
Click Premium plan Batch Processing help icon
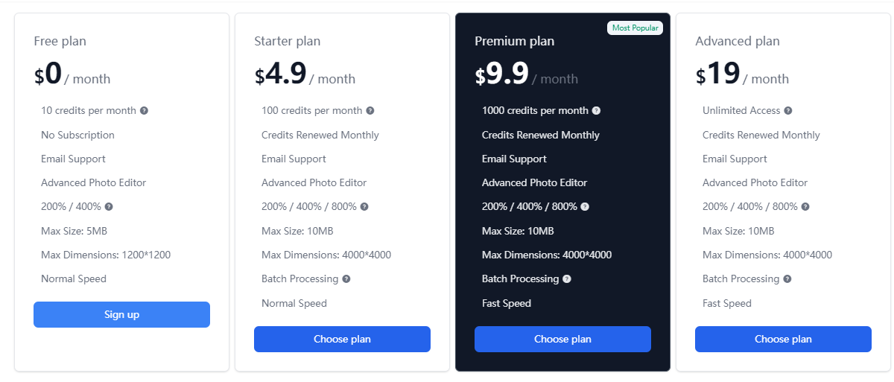[567, 278]
